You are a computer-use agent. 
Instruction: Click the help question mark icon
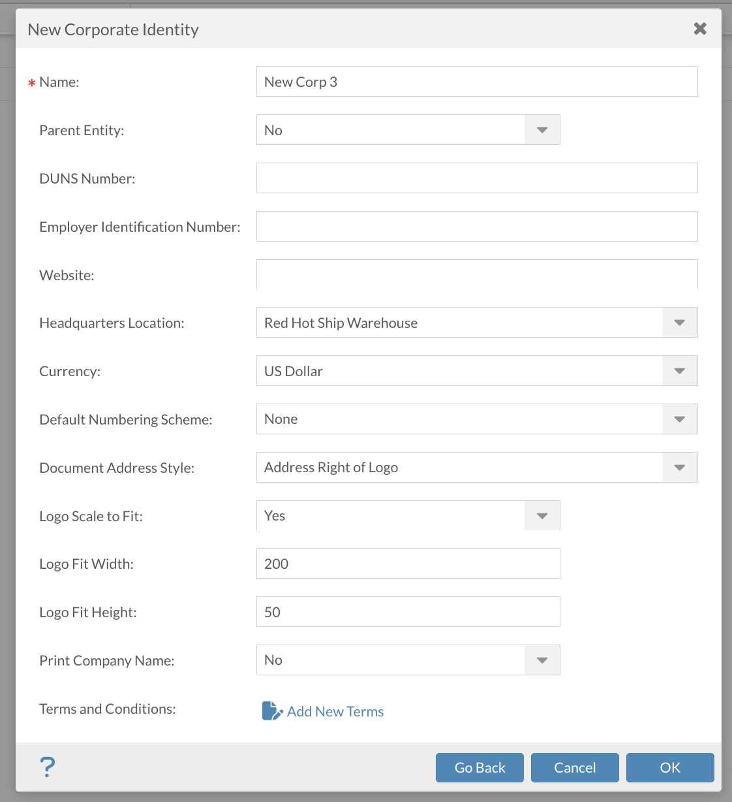click(x=48, y=767)
